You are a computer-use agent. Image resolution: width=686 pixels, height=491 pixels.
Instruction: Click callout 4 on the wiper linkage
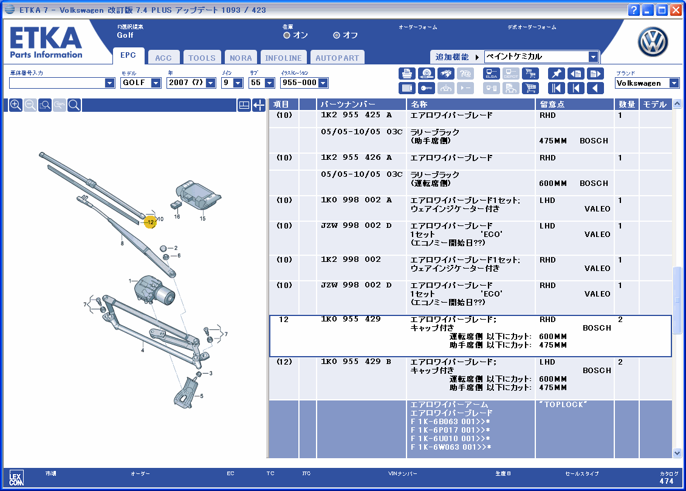point(143,351)
